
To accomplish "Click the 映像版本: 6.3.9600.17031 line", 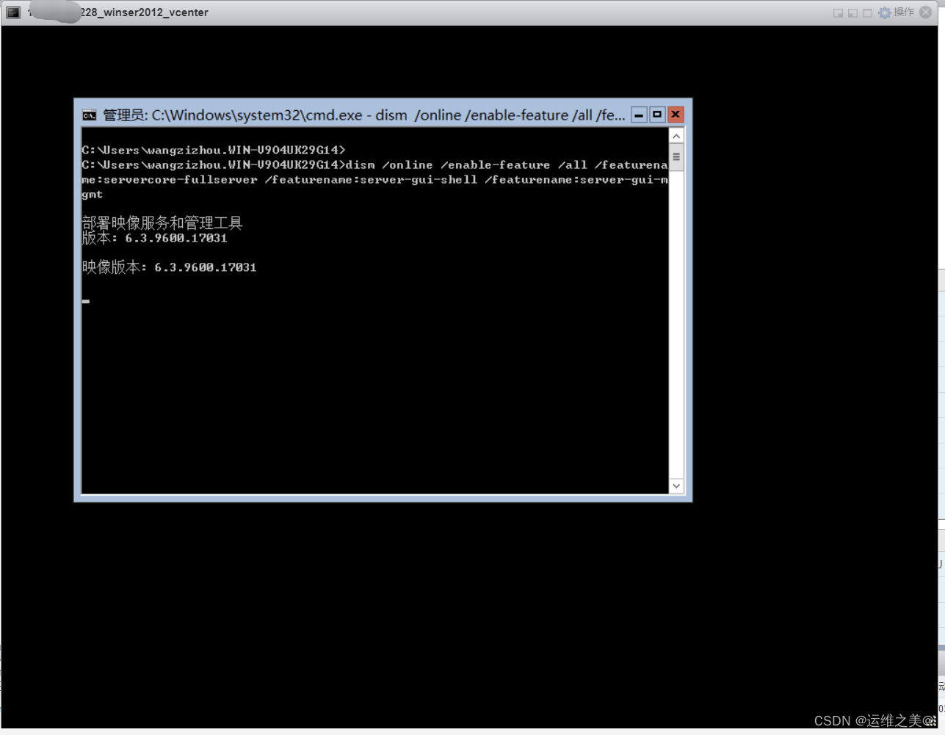I will pos(170,267).
